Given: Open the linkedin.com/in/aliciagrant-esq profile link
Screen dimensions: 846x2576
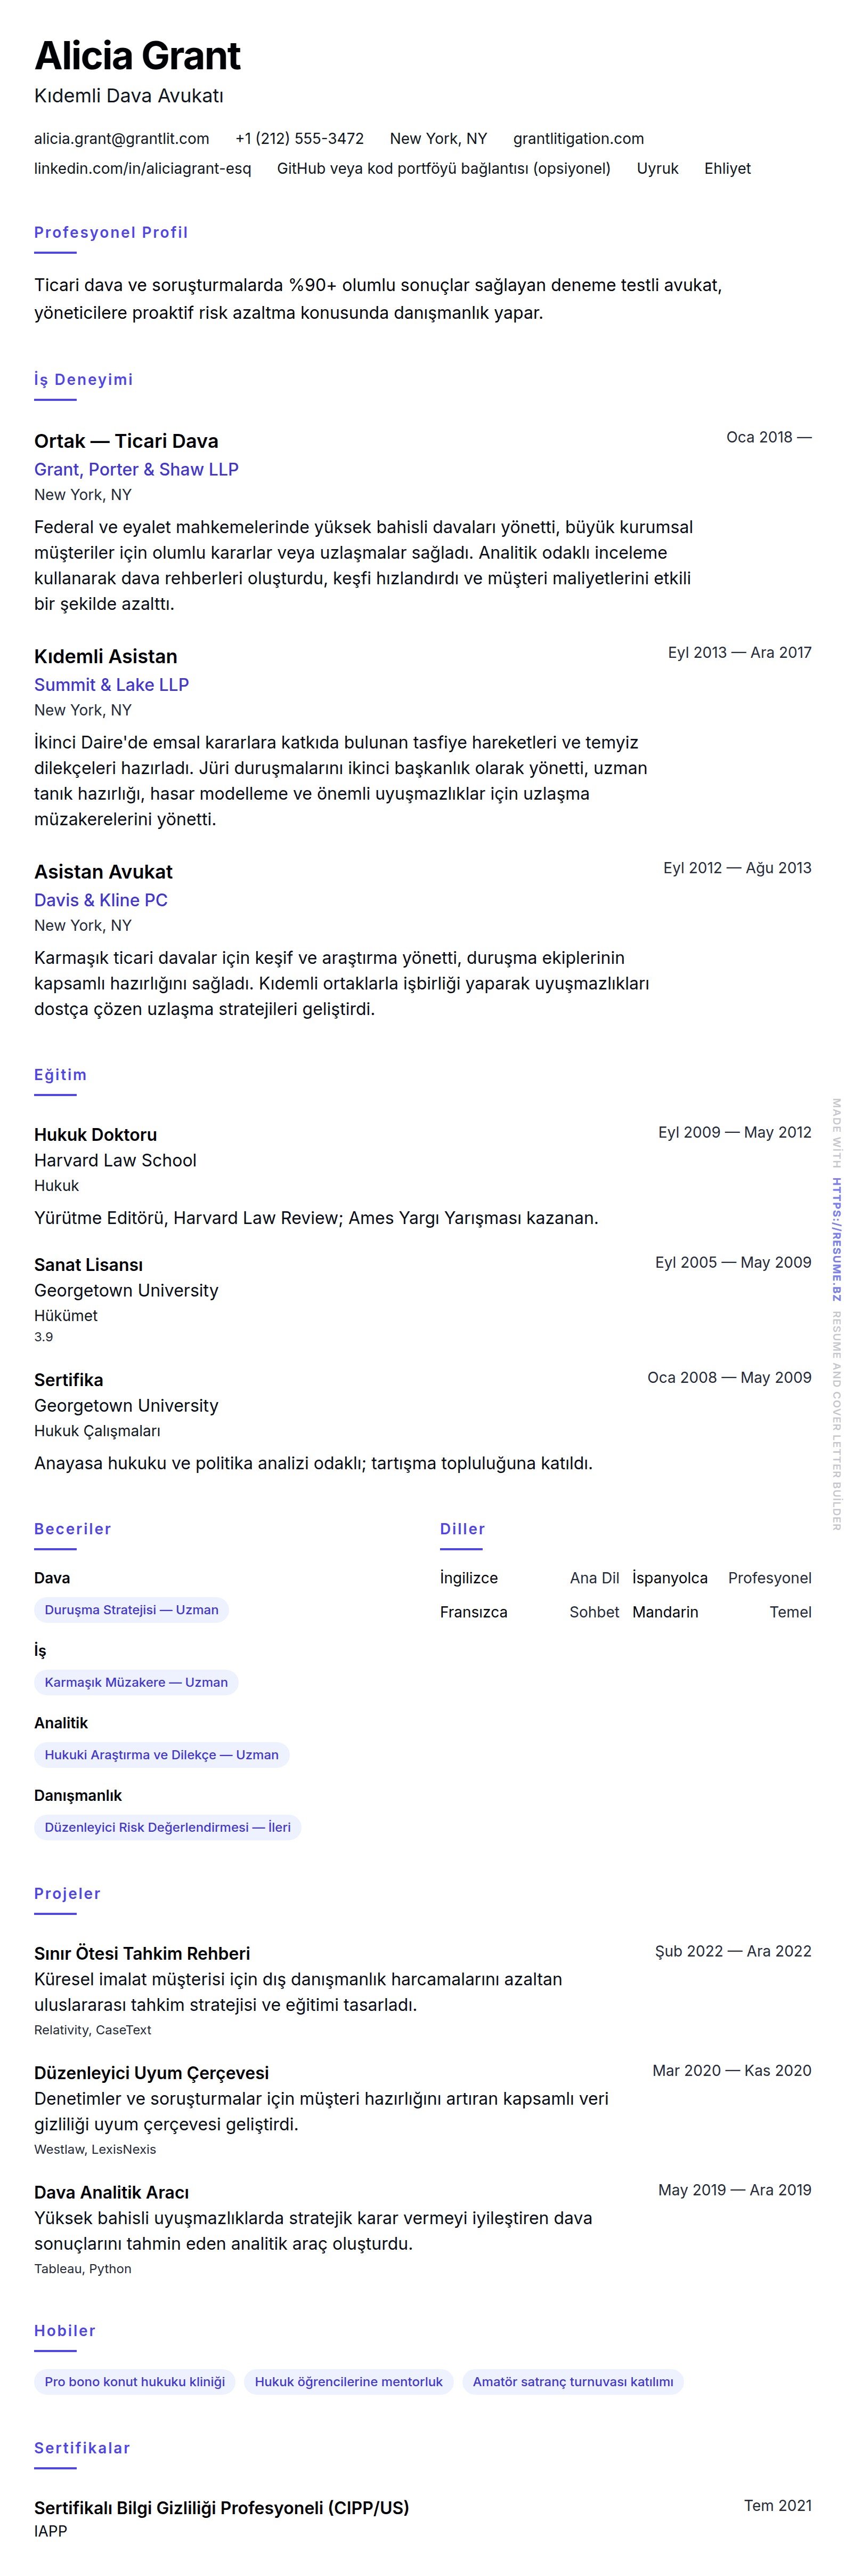Looking at the screenshot, I should pos(142,169).
